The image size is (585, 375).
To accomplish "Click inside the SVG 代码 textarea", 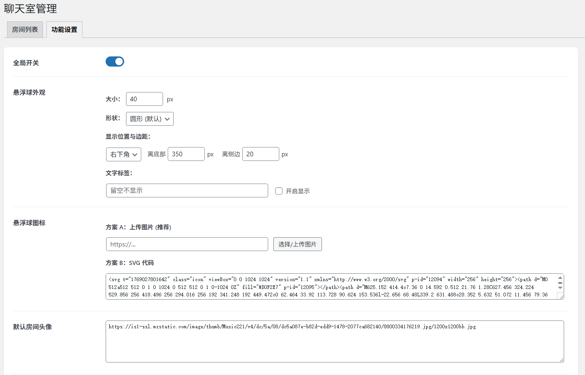I will [324, 287].
